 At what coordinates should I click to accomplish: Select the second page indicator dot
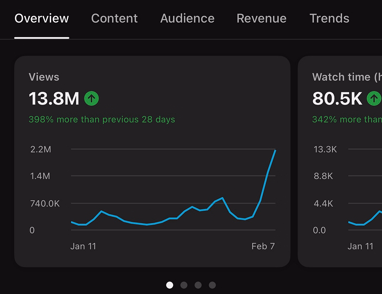pos(184,285)
